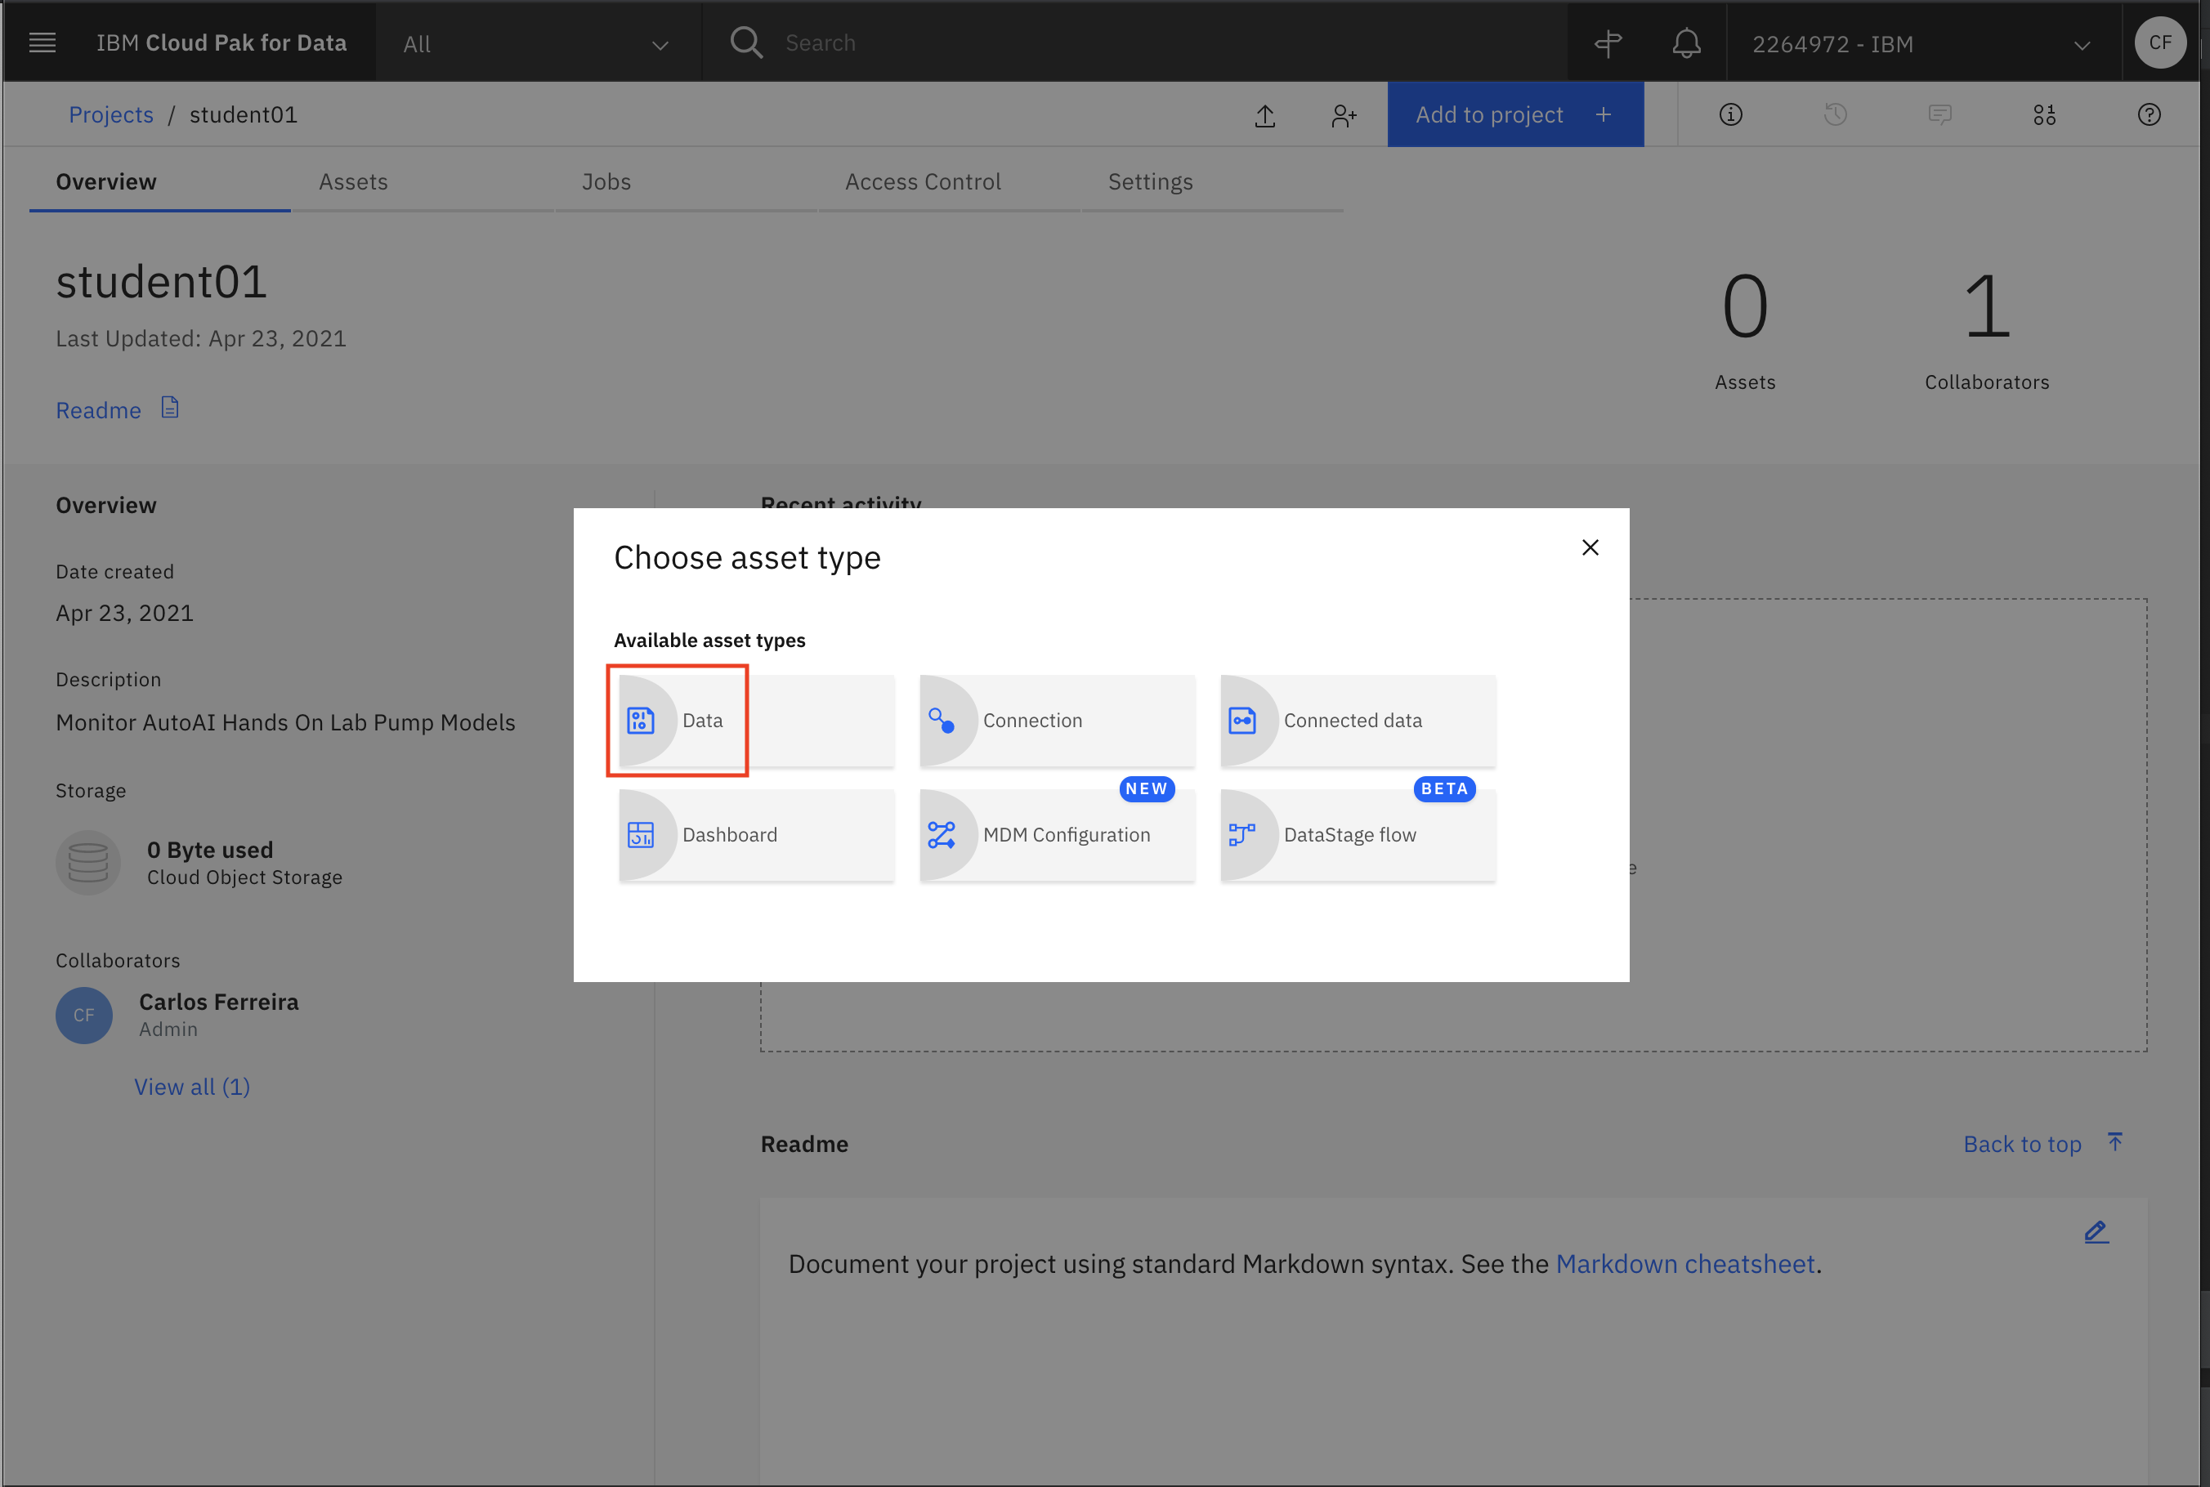Image resolution: width=2210 pixels, height=1487 pixels.
Task: Click the Back to top arrow icon
Action: (2115, 1142)
